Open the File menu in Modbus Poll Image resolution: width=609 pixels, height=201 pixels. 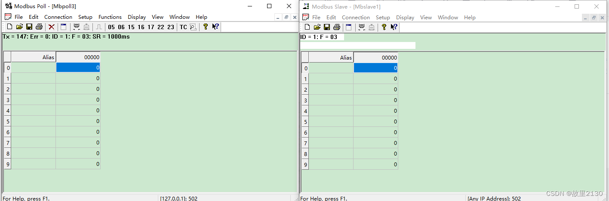tap(18, 17)
